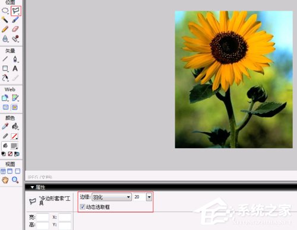Switch to Standard Screen view mode
This screenshot has width=297, height=230.
(3, 171)
